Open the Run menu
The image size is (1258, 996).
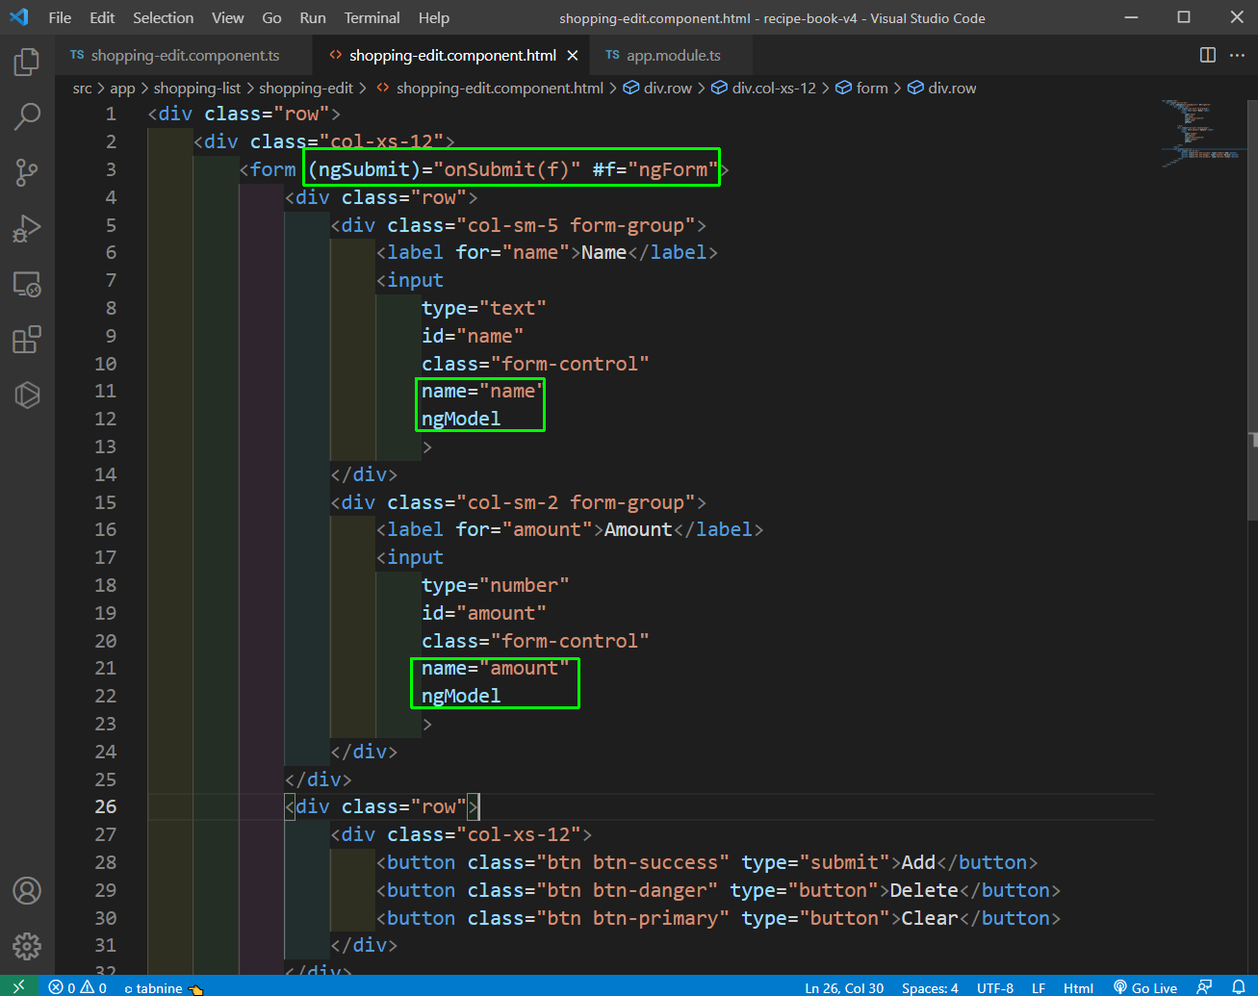coord(313,17)
